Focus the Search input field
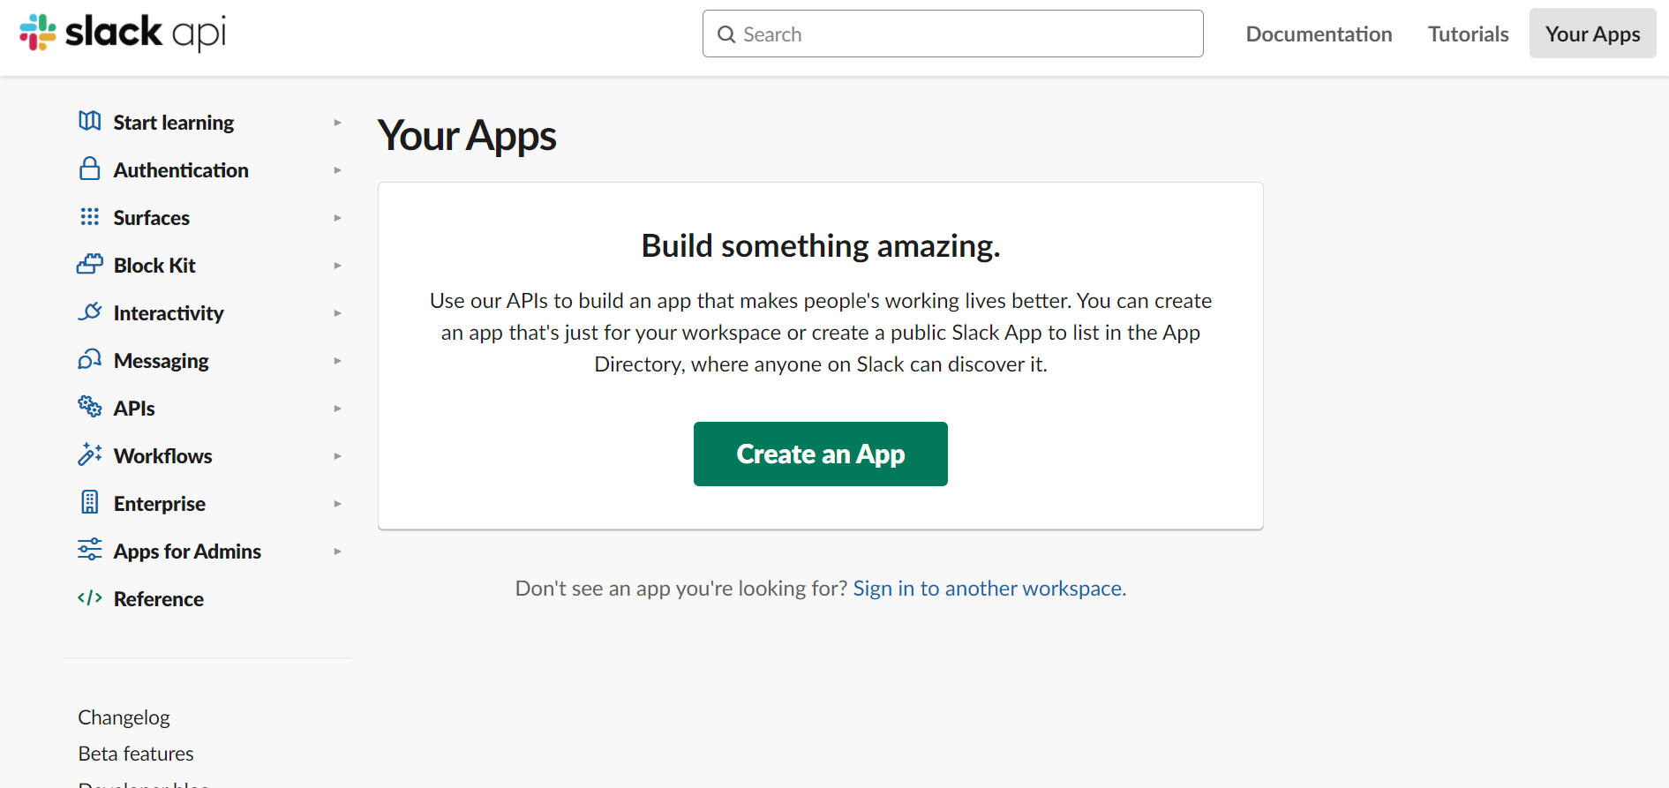Viewport: 1669px width, 788px height. [953, 34]
